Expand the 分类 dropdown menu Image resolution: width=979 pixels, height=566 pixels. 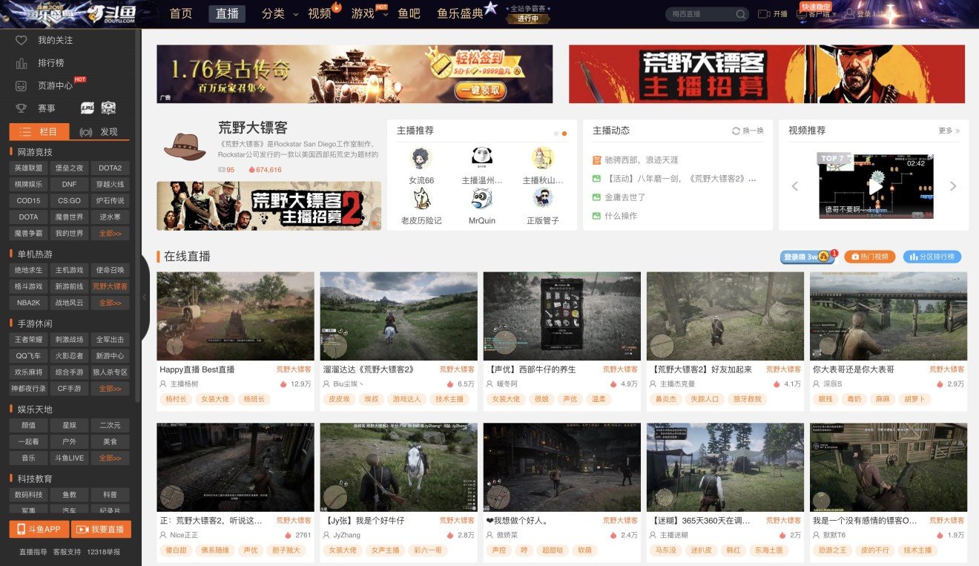click(x=280, y=13)
